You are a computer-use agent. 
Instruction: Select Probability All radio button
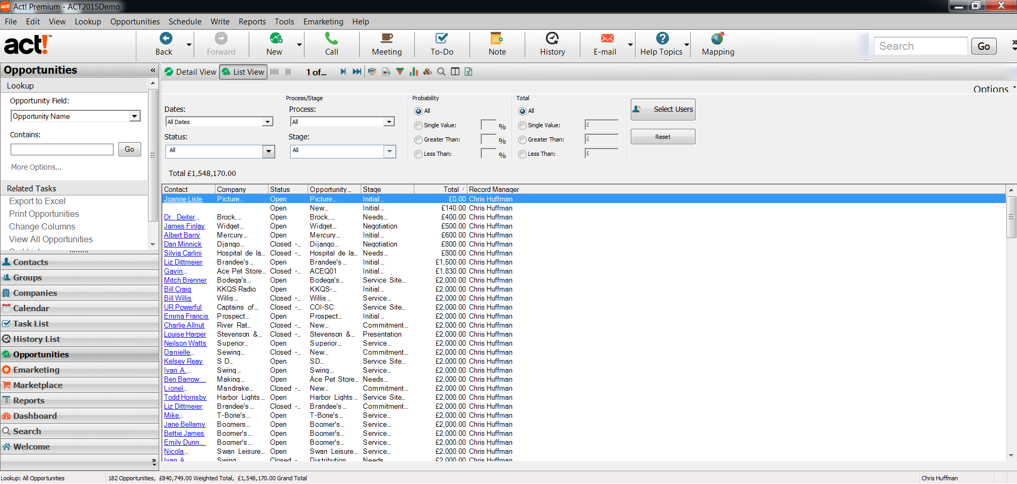click(x=419, y=111)
